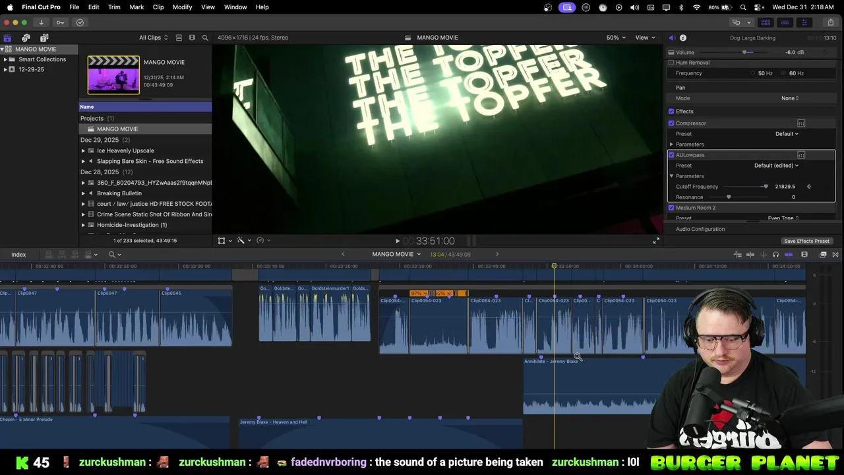Select the 50 Hz radio option

click(x=753, y=73)
